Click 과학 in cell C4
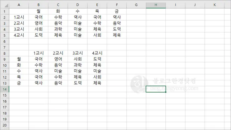Screen dimensions: 231x130 pos(58,29)
